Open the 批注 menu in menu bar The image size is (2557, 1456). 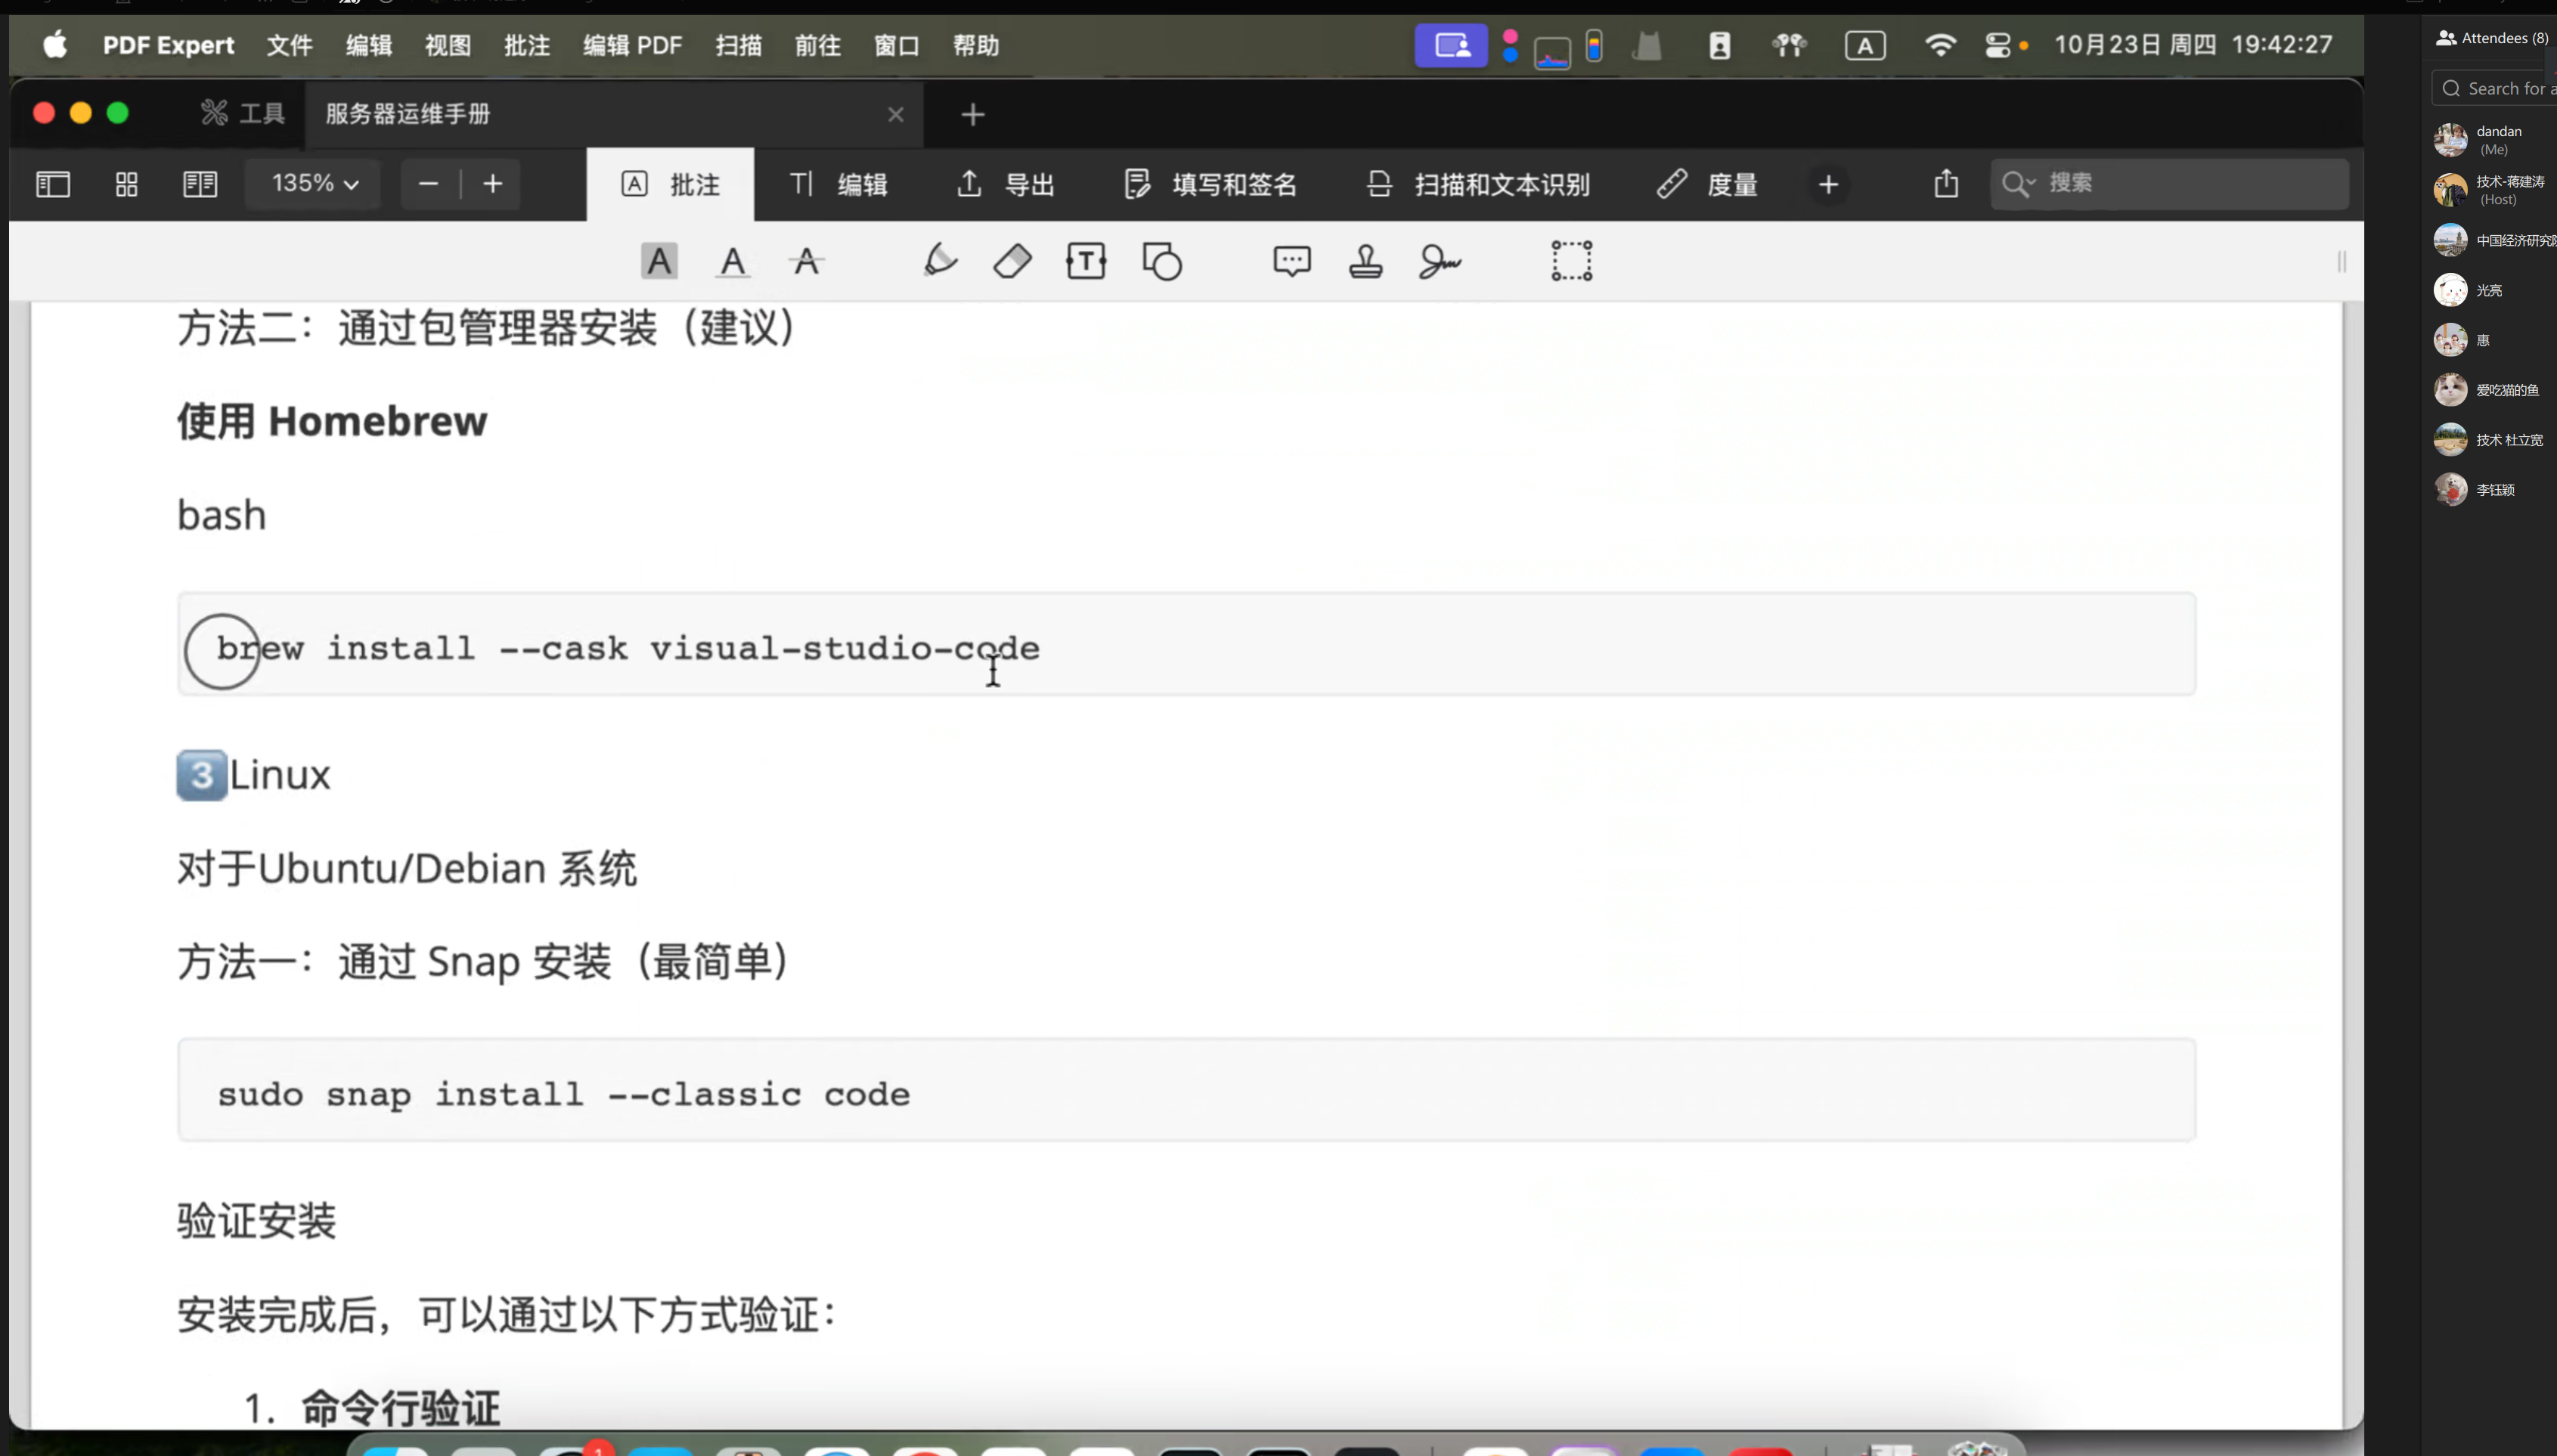(x=527, y=46)
